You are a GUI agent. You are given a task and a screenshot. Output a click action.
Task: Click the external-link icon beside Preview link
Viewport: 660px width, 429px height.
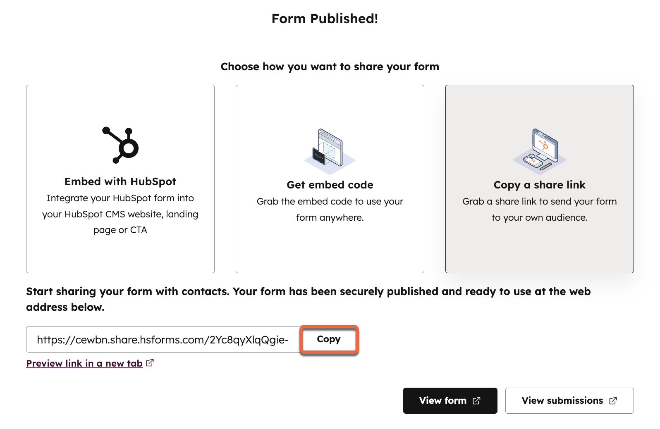(150, 362)
